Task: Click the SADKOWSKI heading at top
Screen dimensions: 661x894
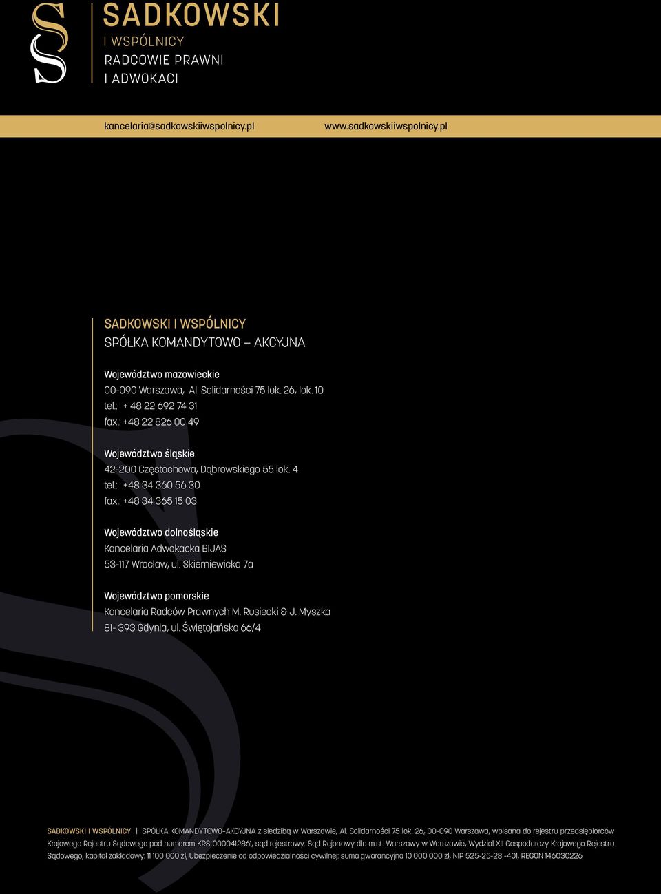Action: pos(191,15)
